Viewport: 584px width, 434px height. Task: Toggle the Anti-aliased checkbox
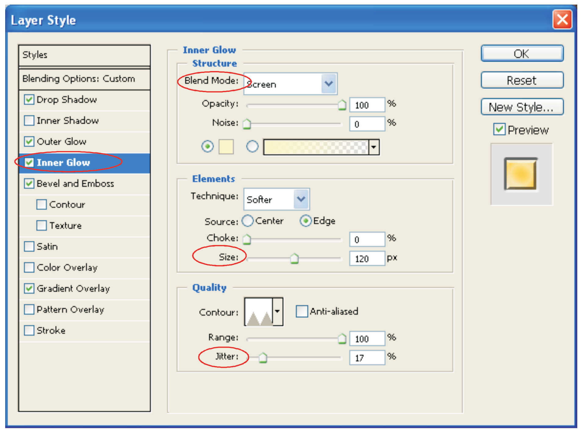point(301,311)
